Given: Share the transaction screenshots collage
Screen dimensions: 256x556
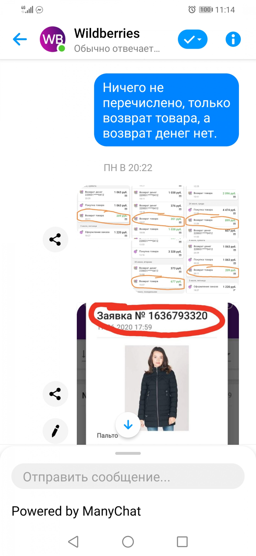Looking at the screenshot, I should pos(55,240).
